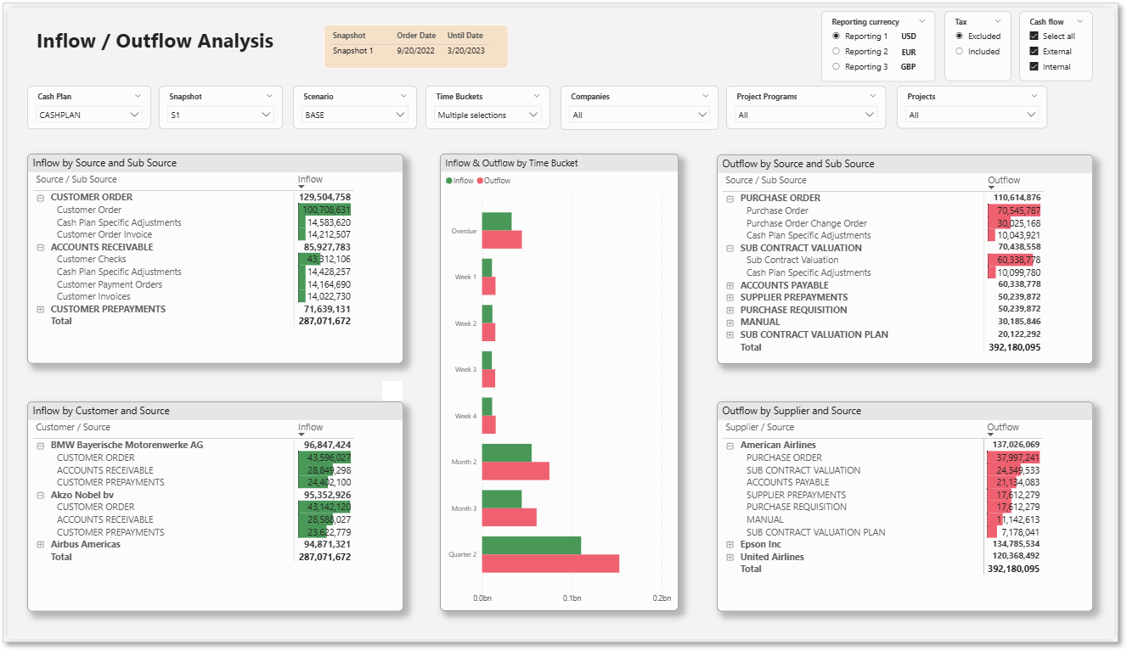1127x651 pixels.
Task: Open the Cash Plan CASHPLAN dropdown
Action: (89, 115)
